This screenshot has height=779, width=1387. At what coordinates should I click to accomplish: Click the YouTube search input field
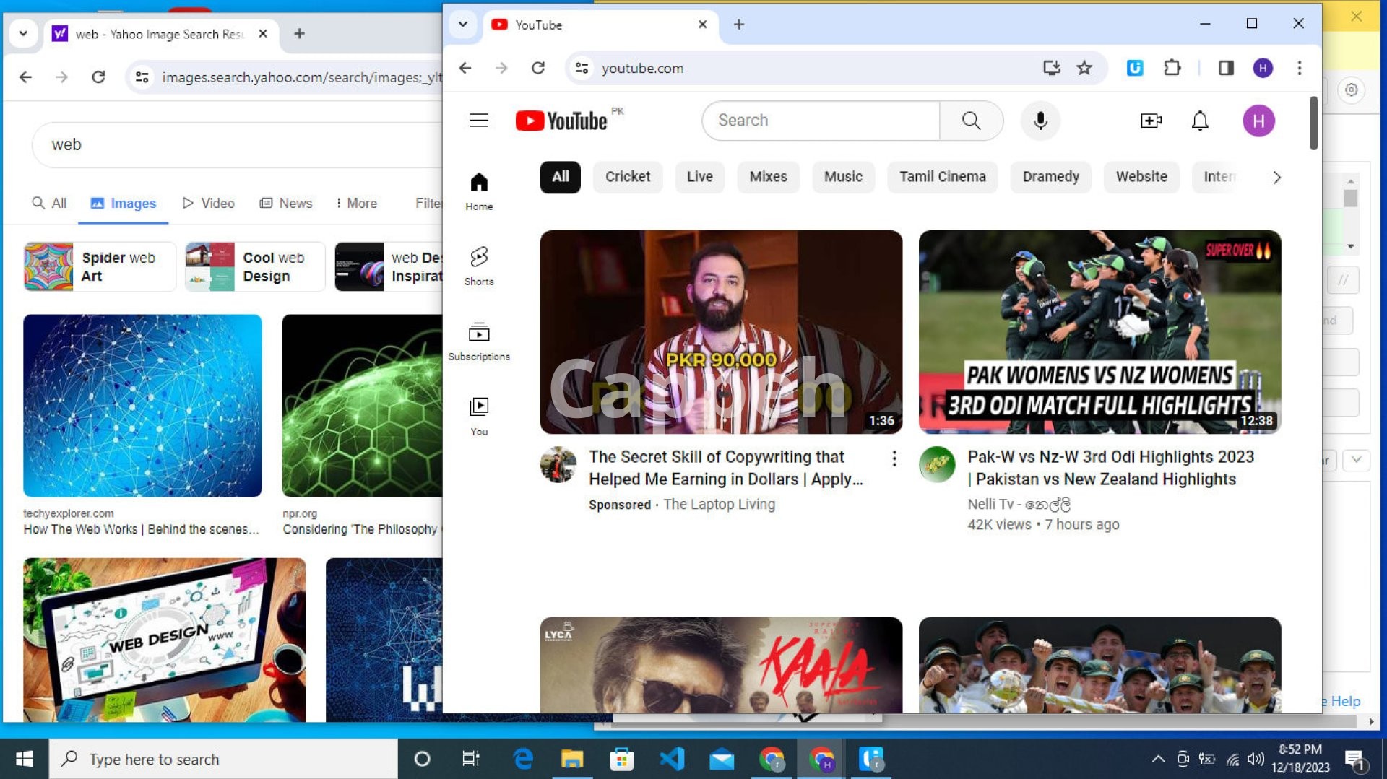click(821, 121)
